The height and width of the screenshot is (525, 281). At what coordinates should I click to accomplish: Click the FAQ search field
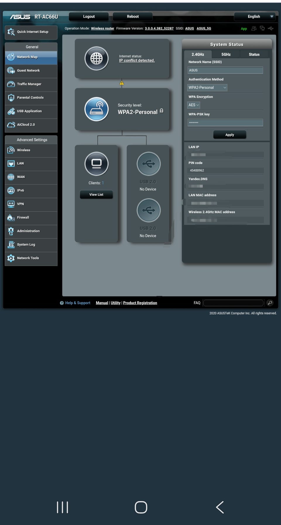click(233, 303)
